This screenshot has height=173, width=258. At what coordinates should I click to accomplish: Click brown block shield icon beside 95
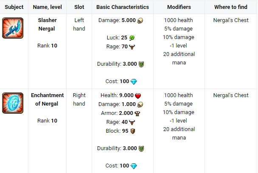[x=132, y=131]
